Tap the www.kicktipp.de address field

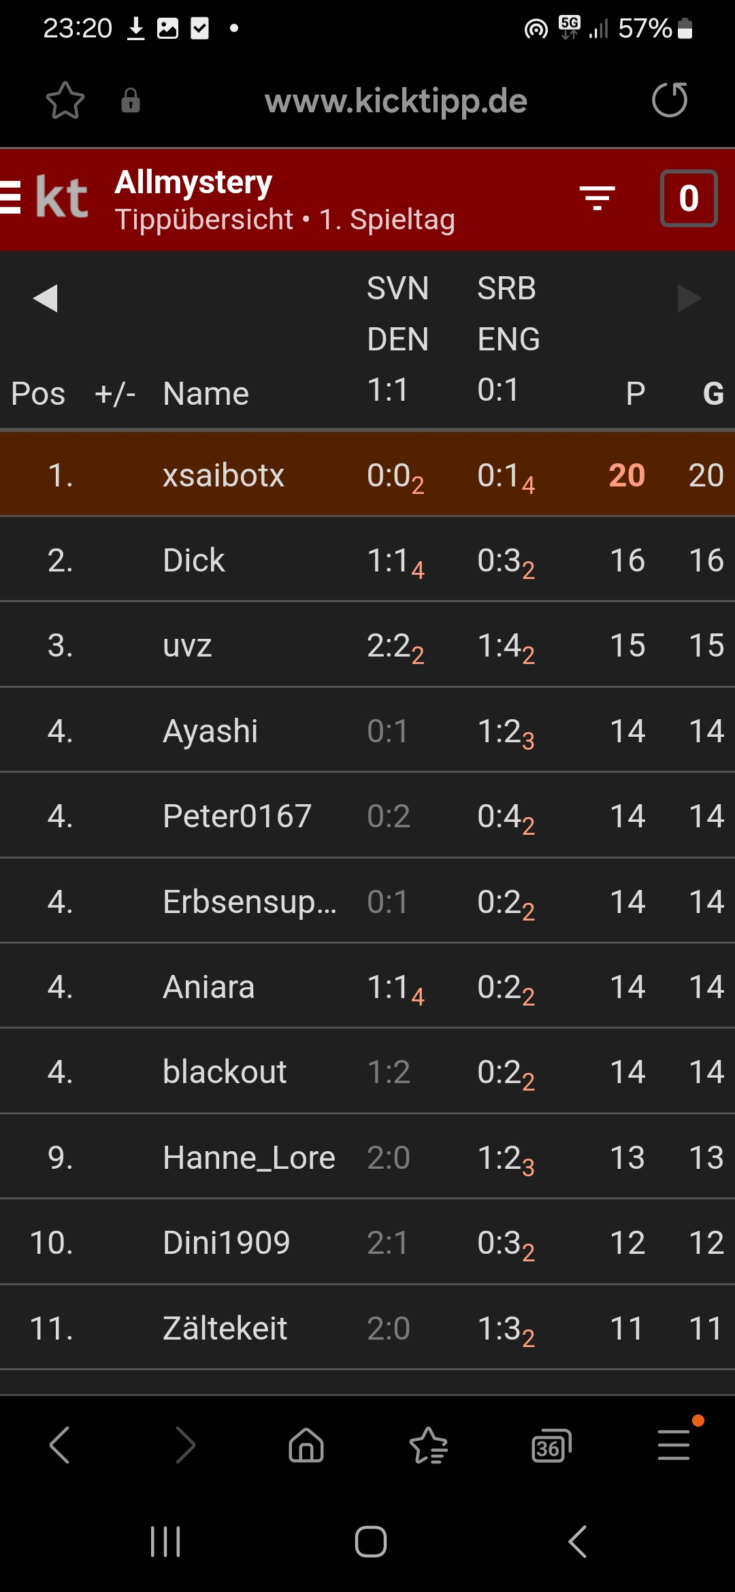396,101
